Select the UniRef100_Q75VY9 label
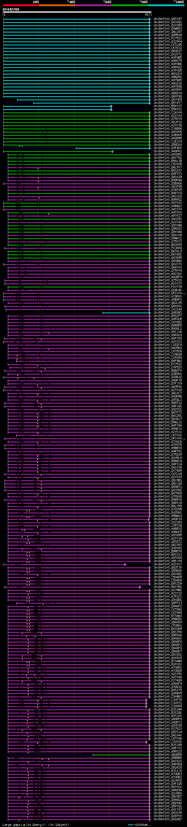The height and width of the screenshot is (827, 187). pos(167,119)
